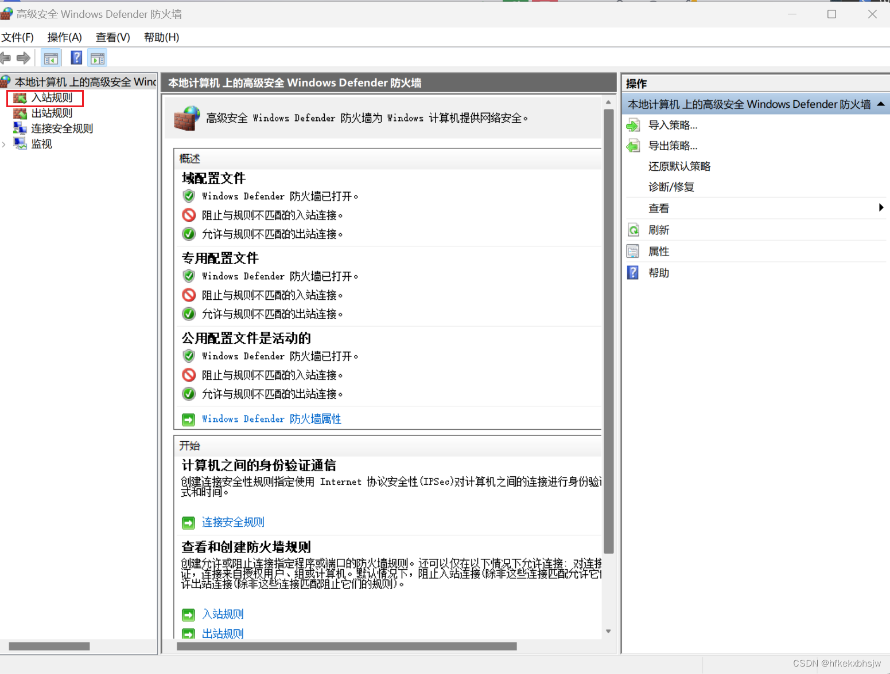Open the 查看(V) menu

(112, 37)
